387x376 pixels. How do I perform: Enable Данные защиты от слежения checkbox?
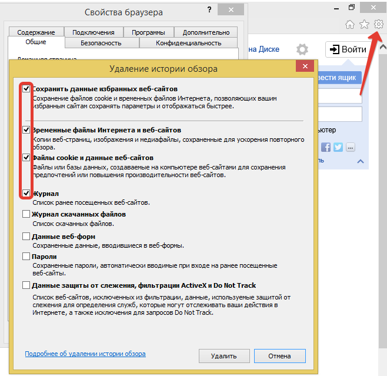[26, 285]
